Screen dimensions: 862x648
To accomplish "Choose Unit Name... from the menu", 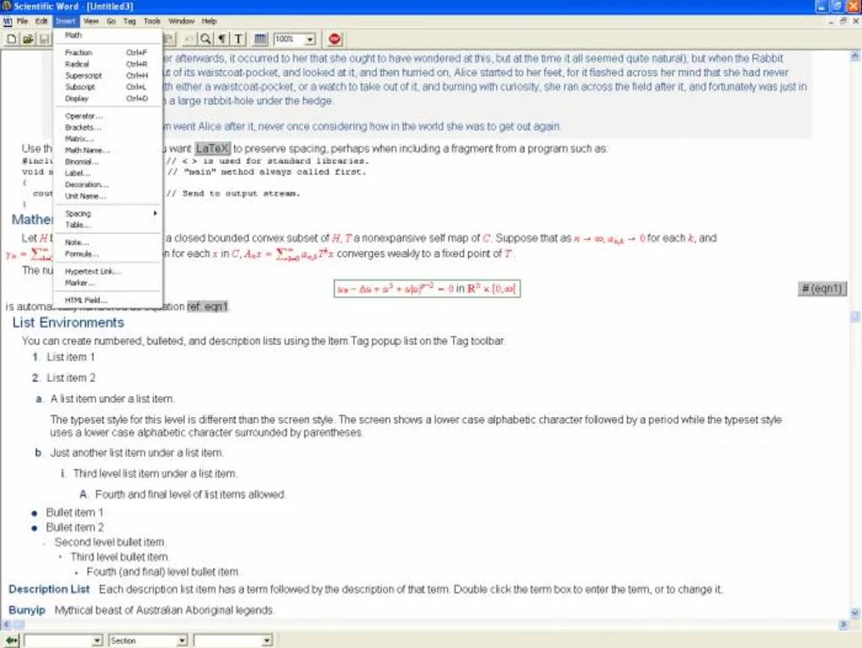I will click(x=108, y=196).
